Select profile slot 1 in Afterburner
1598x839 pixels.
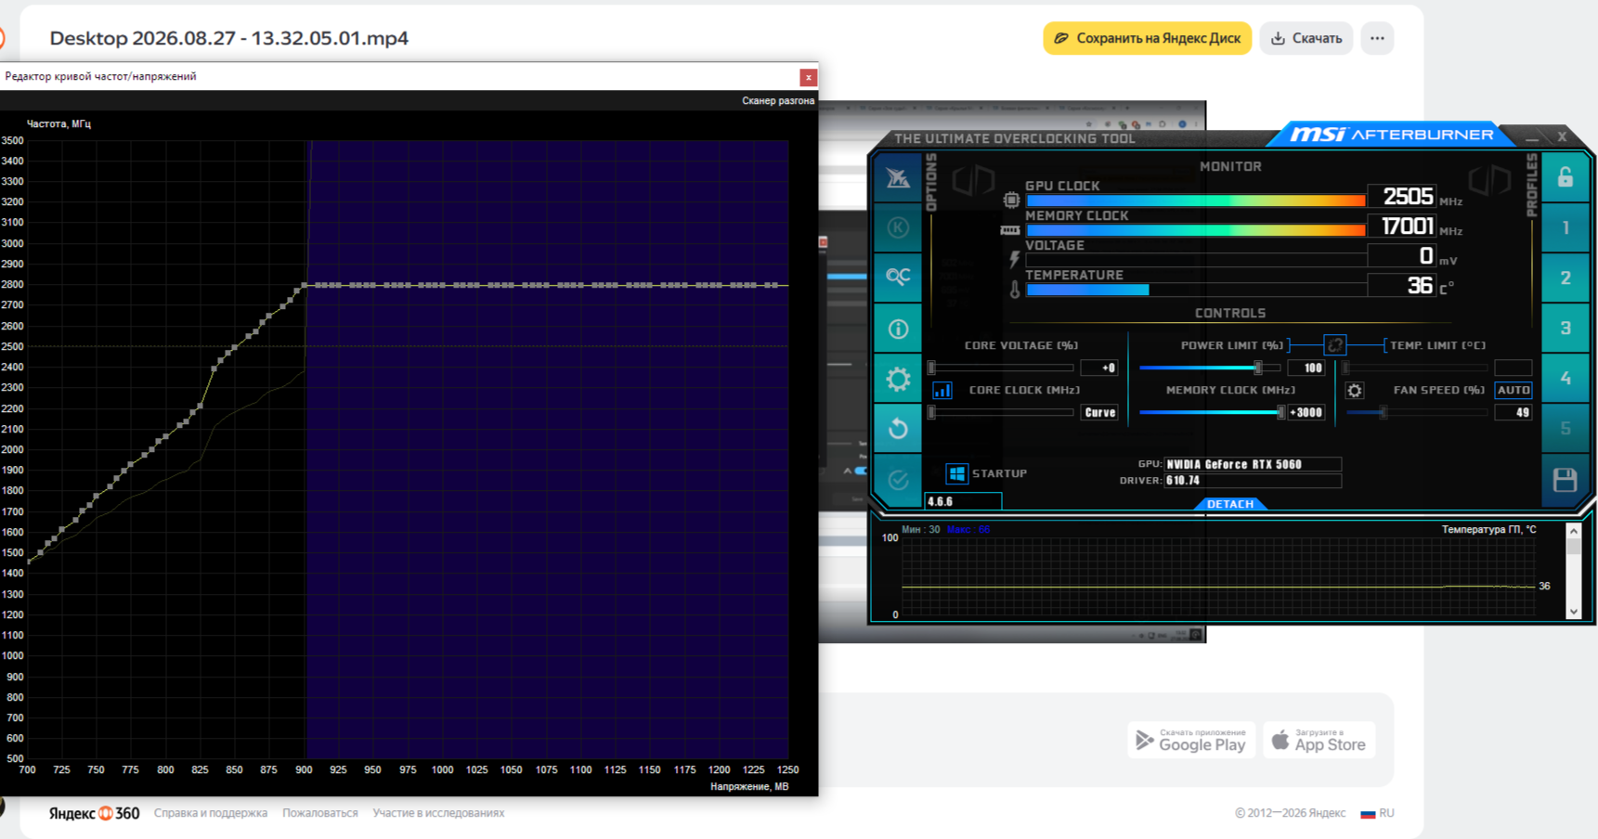(1566, 227)
